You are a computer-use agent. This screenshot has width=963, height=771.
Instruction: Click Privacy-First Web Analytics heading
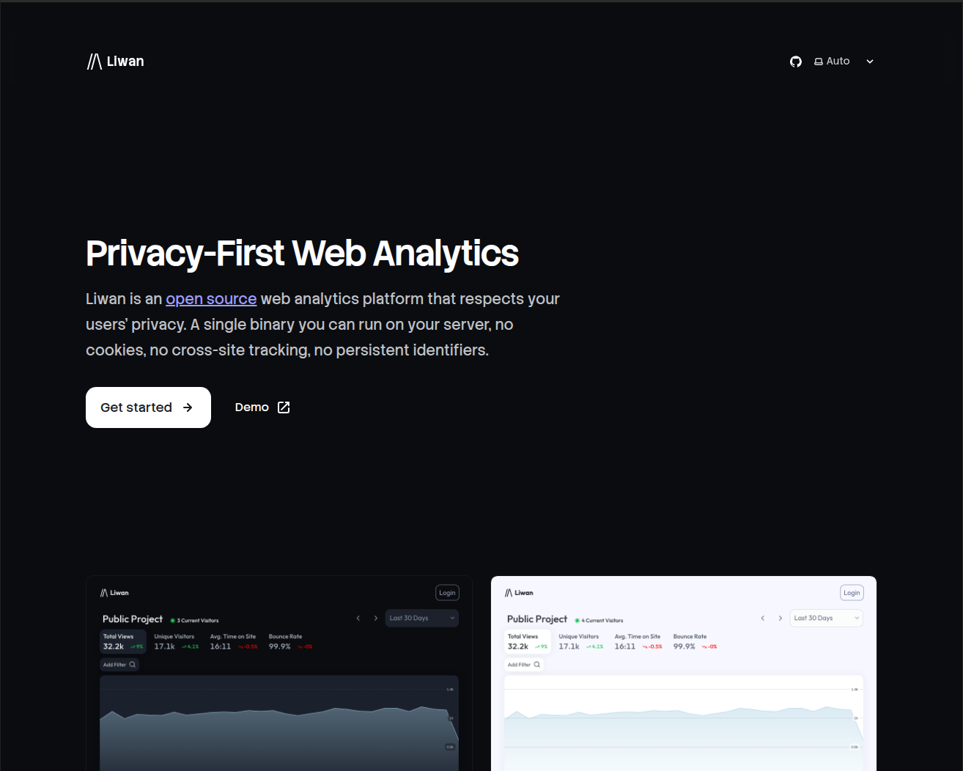302,254
